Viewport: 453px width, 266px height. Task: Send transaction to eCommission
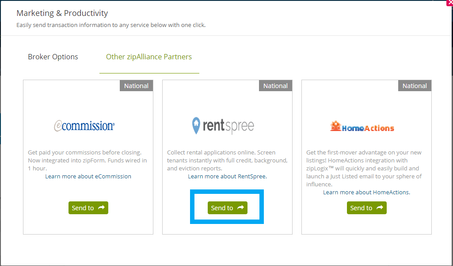click(88, 208)
